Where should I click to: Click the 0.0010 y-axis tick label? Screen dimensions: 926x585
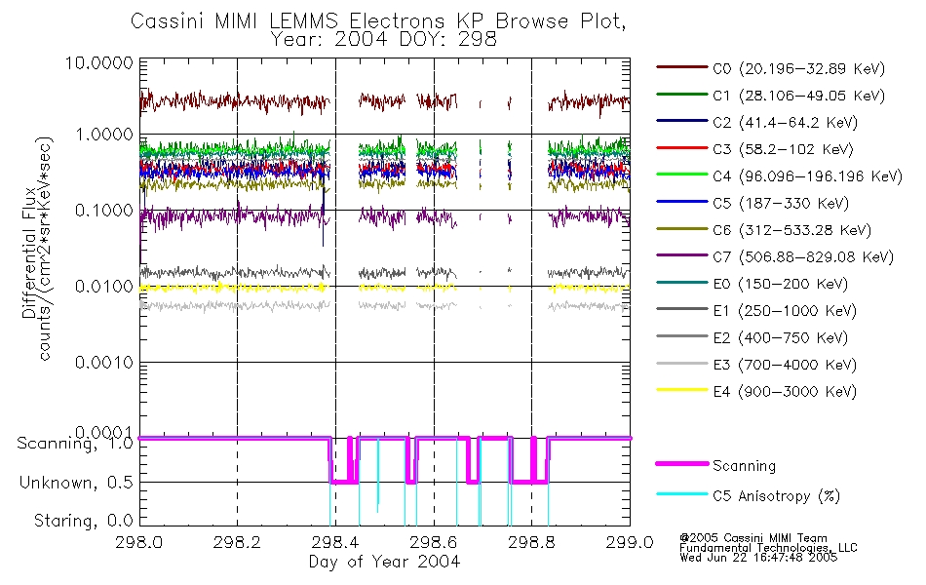coord(104,363)
